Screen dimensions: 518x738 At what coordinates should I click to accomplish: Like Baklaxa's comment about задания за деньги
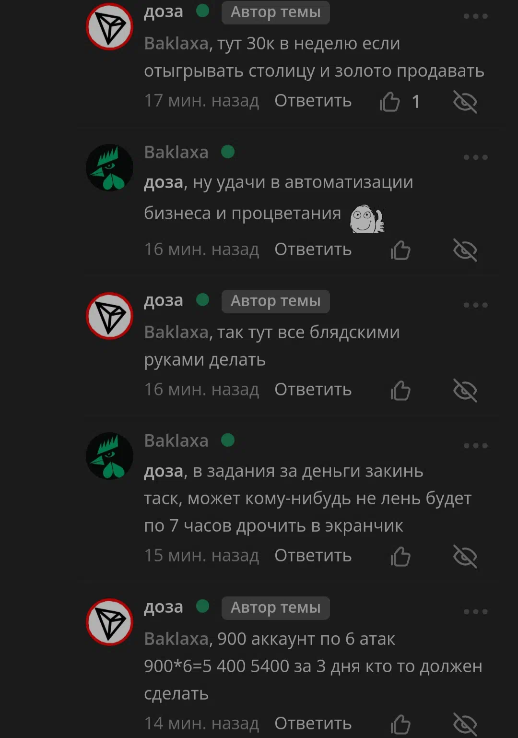click(x=400, y=556)
